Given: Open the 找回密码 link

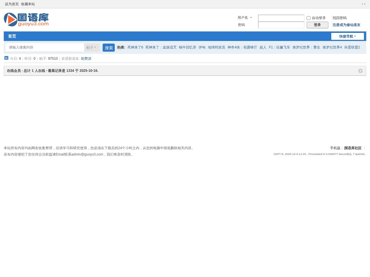Looking at the screenshot, I should (x=339, y=18).
